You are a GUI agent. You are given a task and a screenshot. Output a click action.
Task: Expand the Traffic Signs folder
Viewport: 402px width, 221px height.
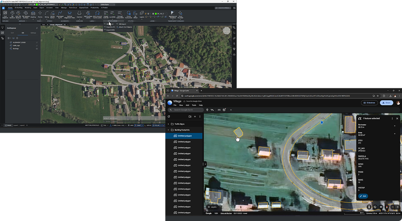(x=168, y=124)
